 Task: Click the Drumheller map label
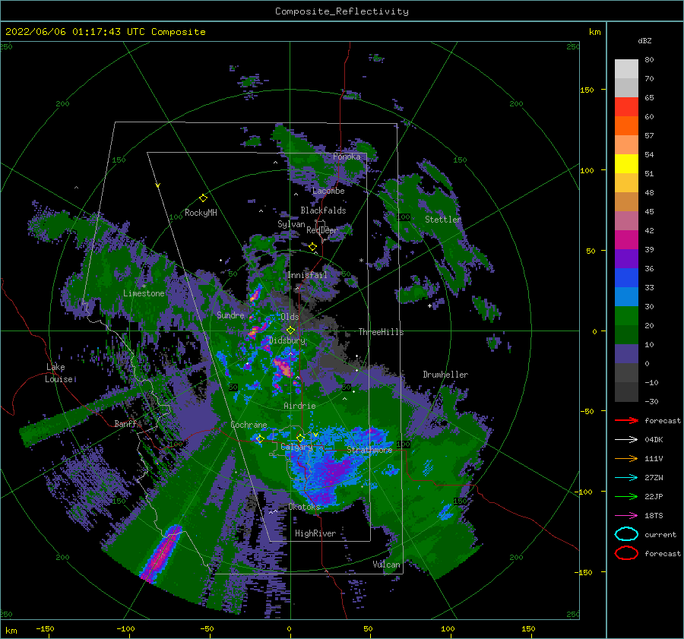coord(445,375)
